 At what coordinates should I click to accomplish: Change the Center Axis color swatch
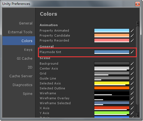click(112, 68)
